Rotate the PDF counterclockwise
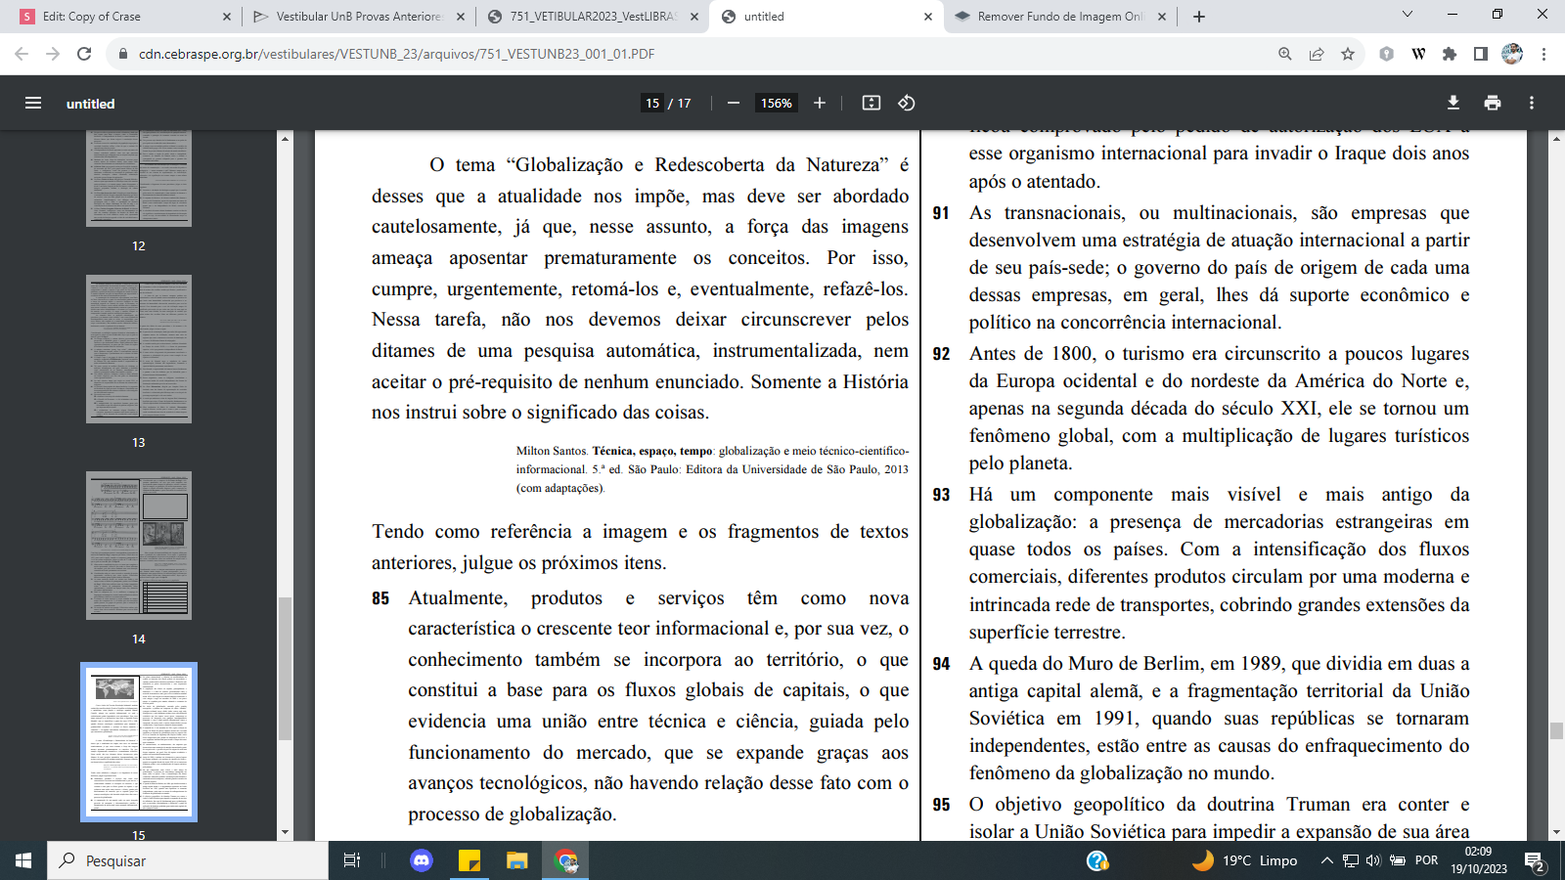The image size is (1565, 880). coord(907,103)
